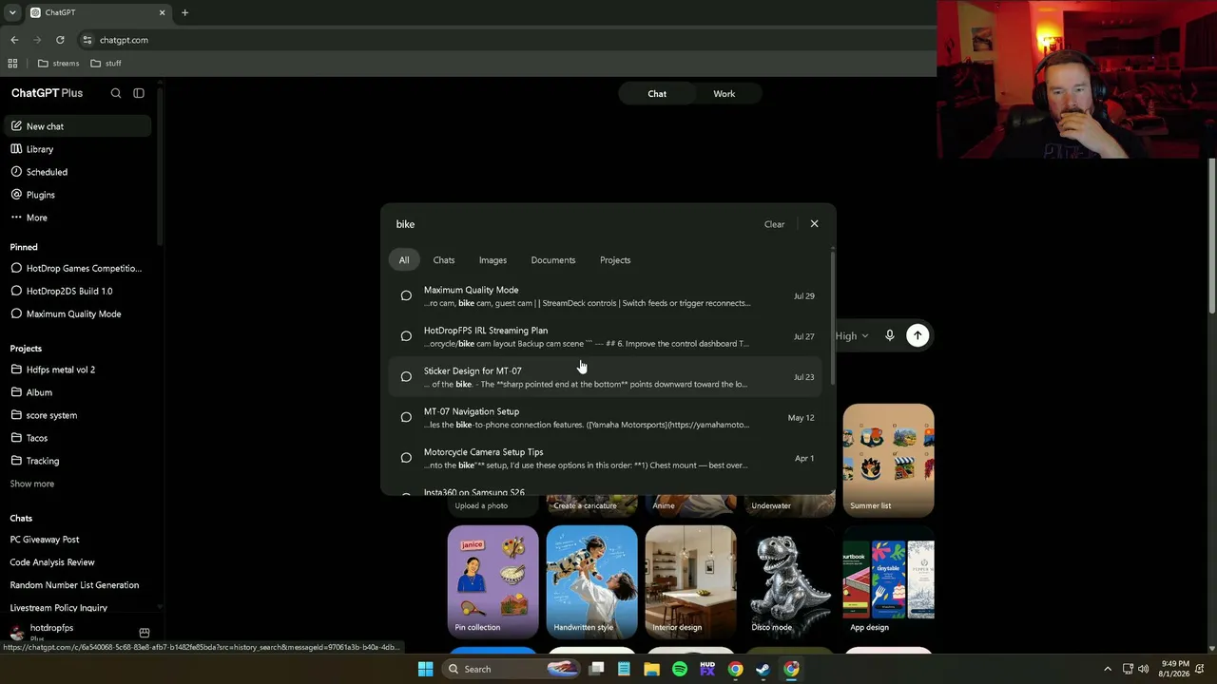Click the send arrow button

pyautogui.click(x=918, y=335)
